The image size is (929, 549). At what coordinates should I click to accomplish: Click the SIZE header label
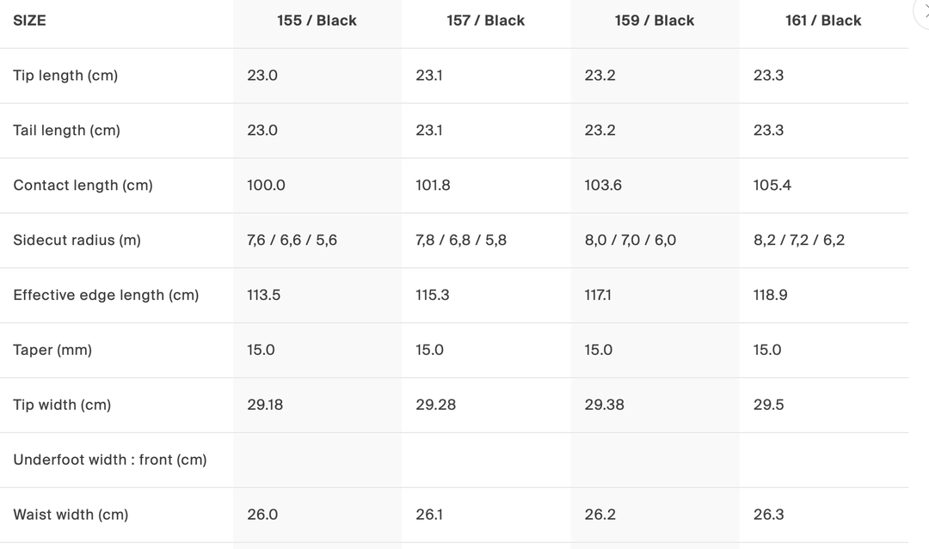point(29,21)
